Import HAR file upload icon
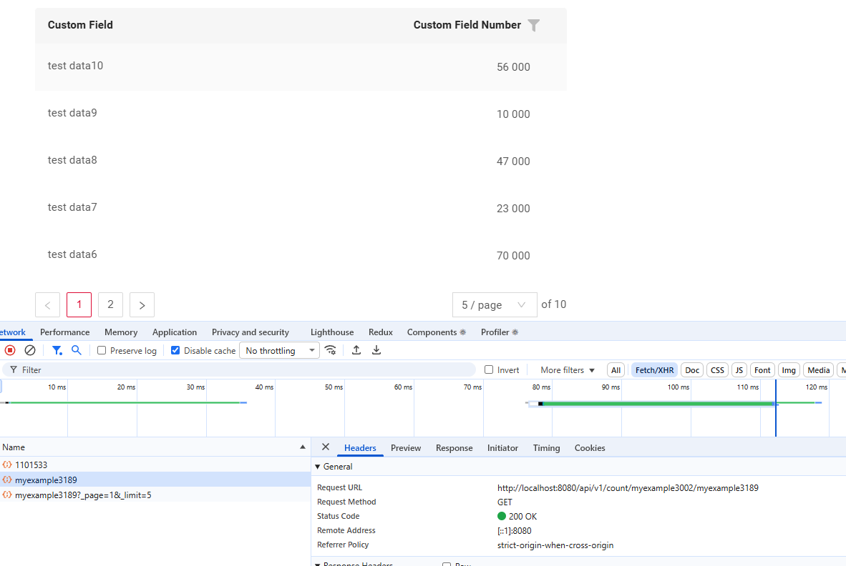Viewport: 846px width, 566px height. click(356, 350)
